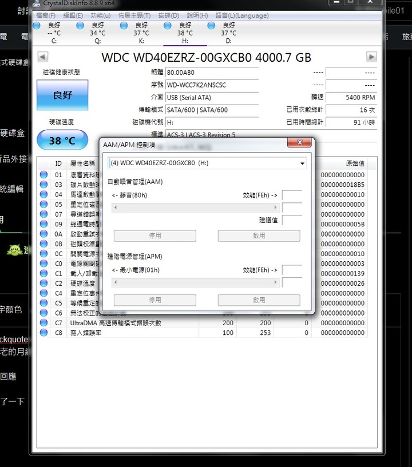Click the WDC WD40EZRZ-00GXCB0 4000.7 GB title
Viewport: 412px width, 467px height.
[x=207, y=58]
